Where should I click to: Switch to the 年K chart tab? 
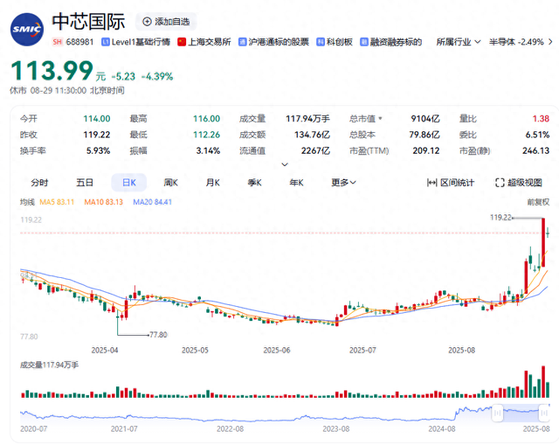coord(297,183)
